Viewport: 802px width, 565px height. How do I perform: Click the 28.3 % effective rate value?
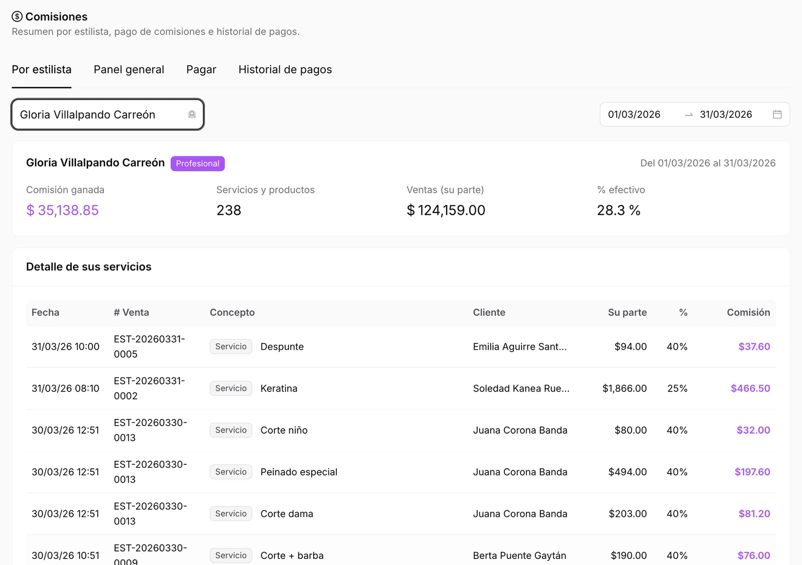tap(619, 210)
